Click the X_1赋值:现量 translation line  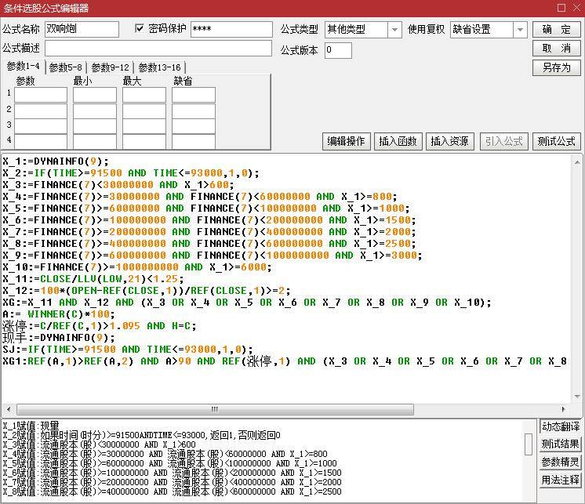click(31, 426)
